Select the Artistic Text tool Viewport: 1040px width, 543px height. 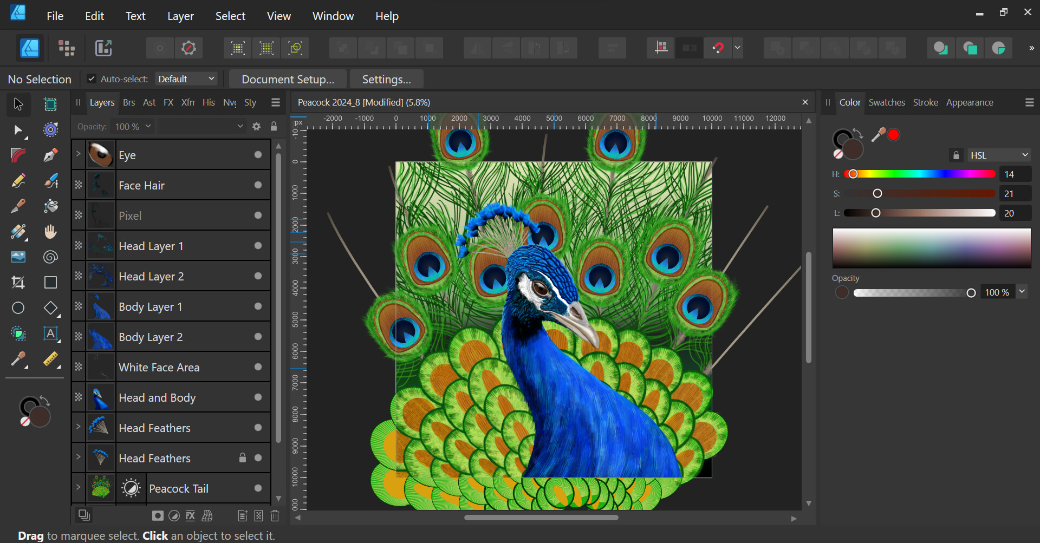click(50, 333)
